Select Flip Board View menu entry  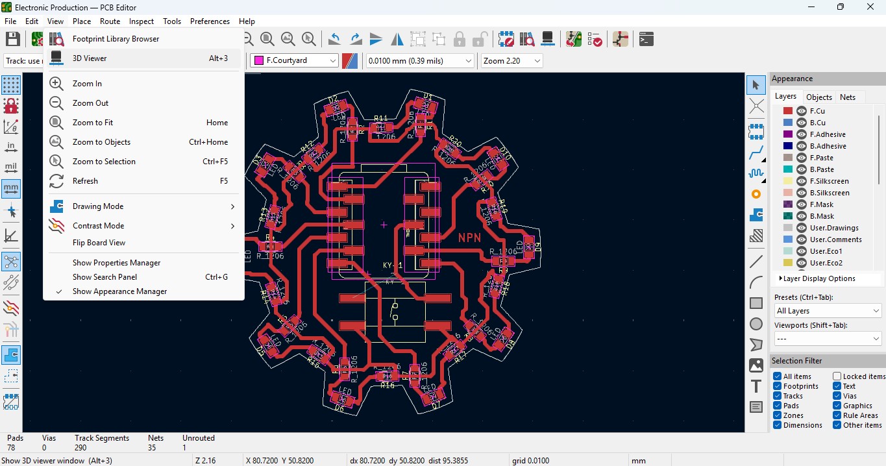click(x=143, y=243)
